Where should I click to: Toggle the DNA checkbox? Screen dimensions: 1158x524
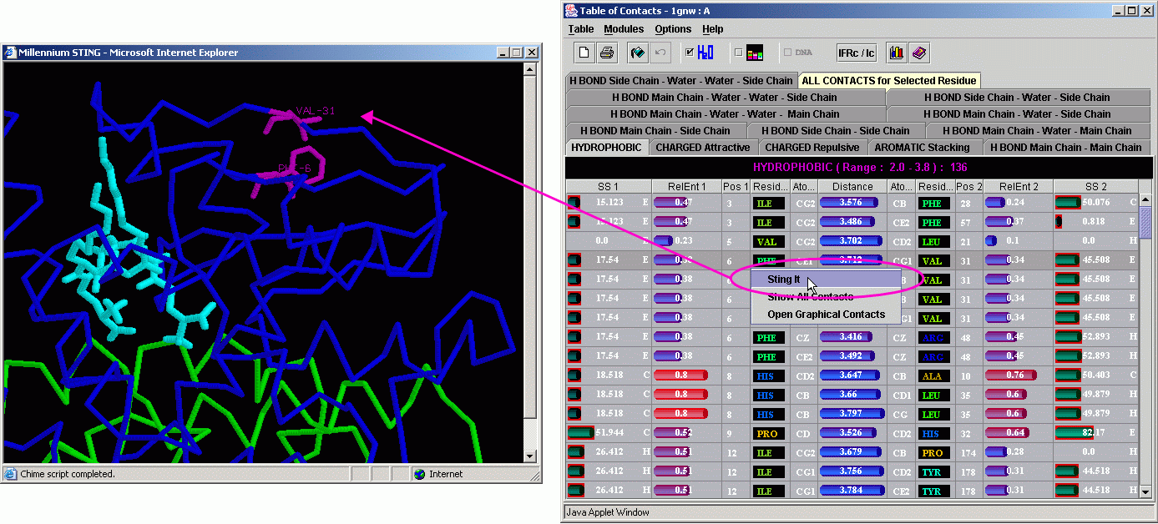tap(787, 53)
